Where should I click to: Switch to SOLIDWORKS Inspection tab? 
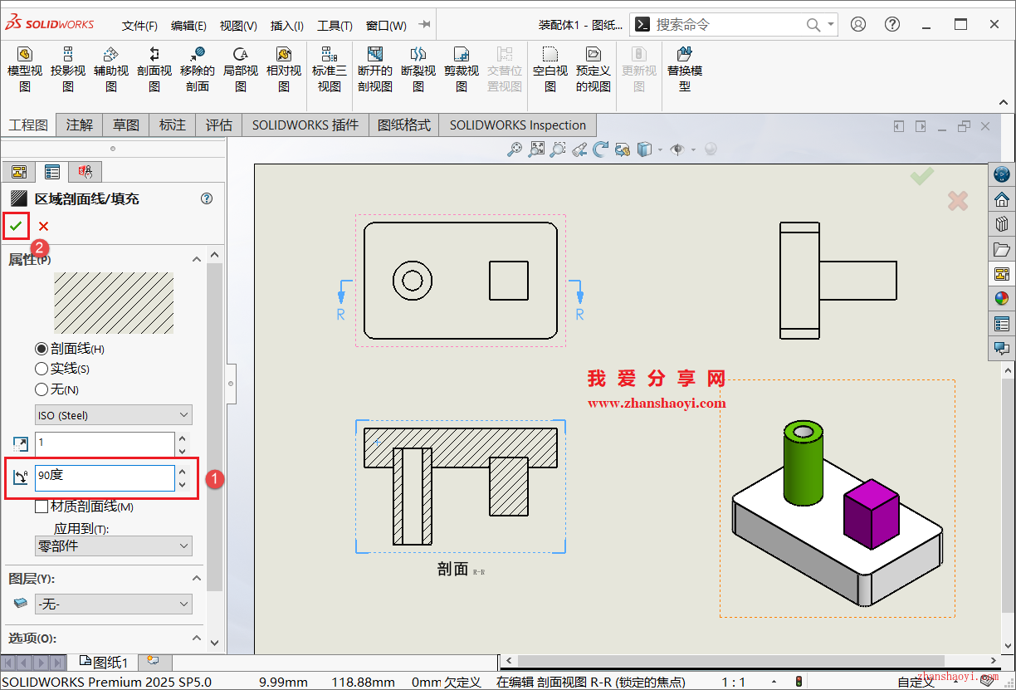click(x=518, y=125)
